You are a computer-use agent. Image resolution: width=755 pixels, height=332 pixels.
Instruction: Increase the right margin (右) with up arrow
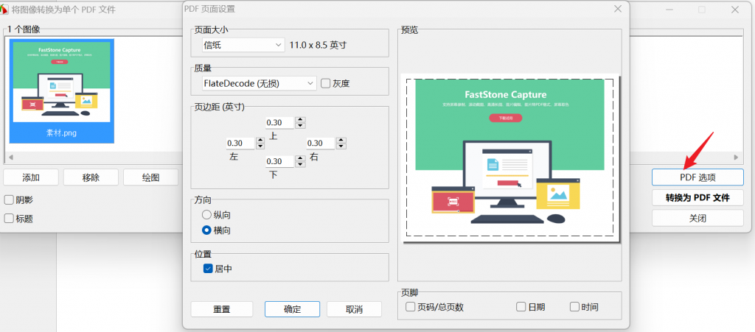341,141
